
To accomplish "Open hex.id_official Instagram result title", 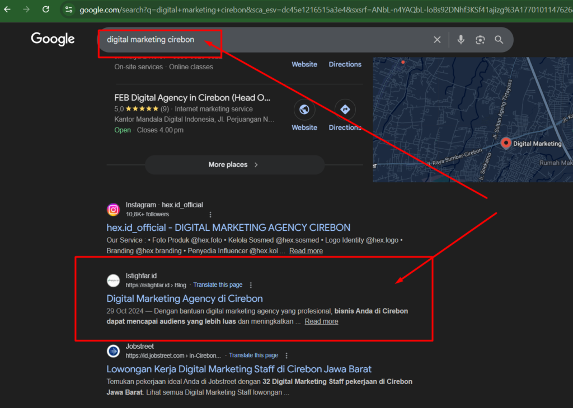I will [228, 228].
